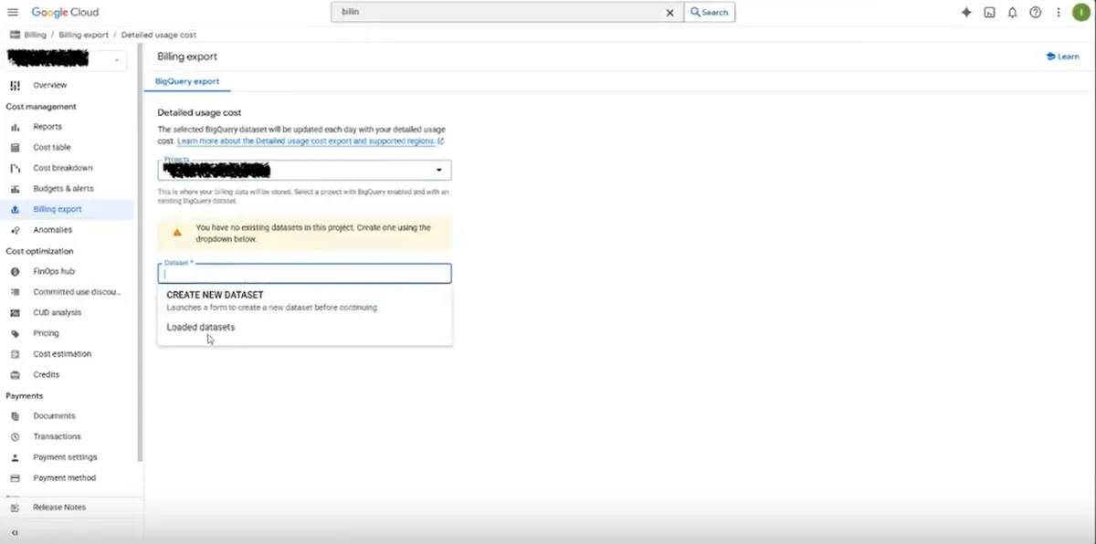Click the Transactions clock icon
Viewport: 1096px width, 544px height.
15,436
